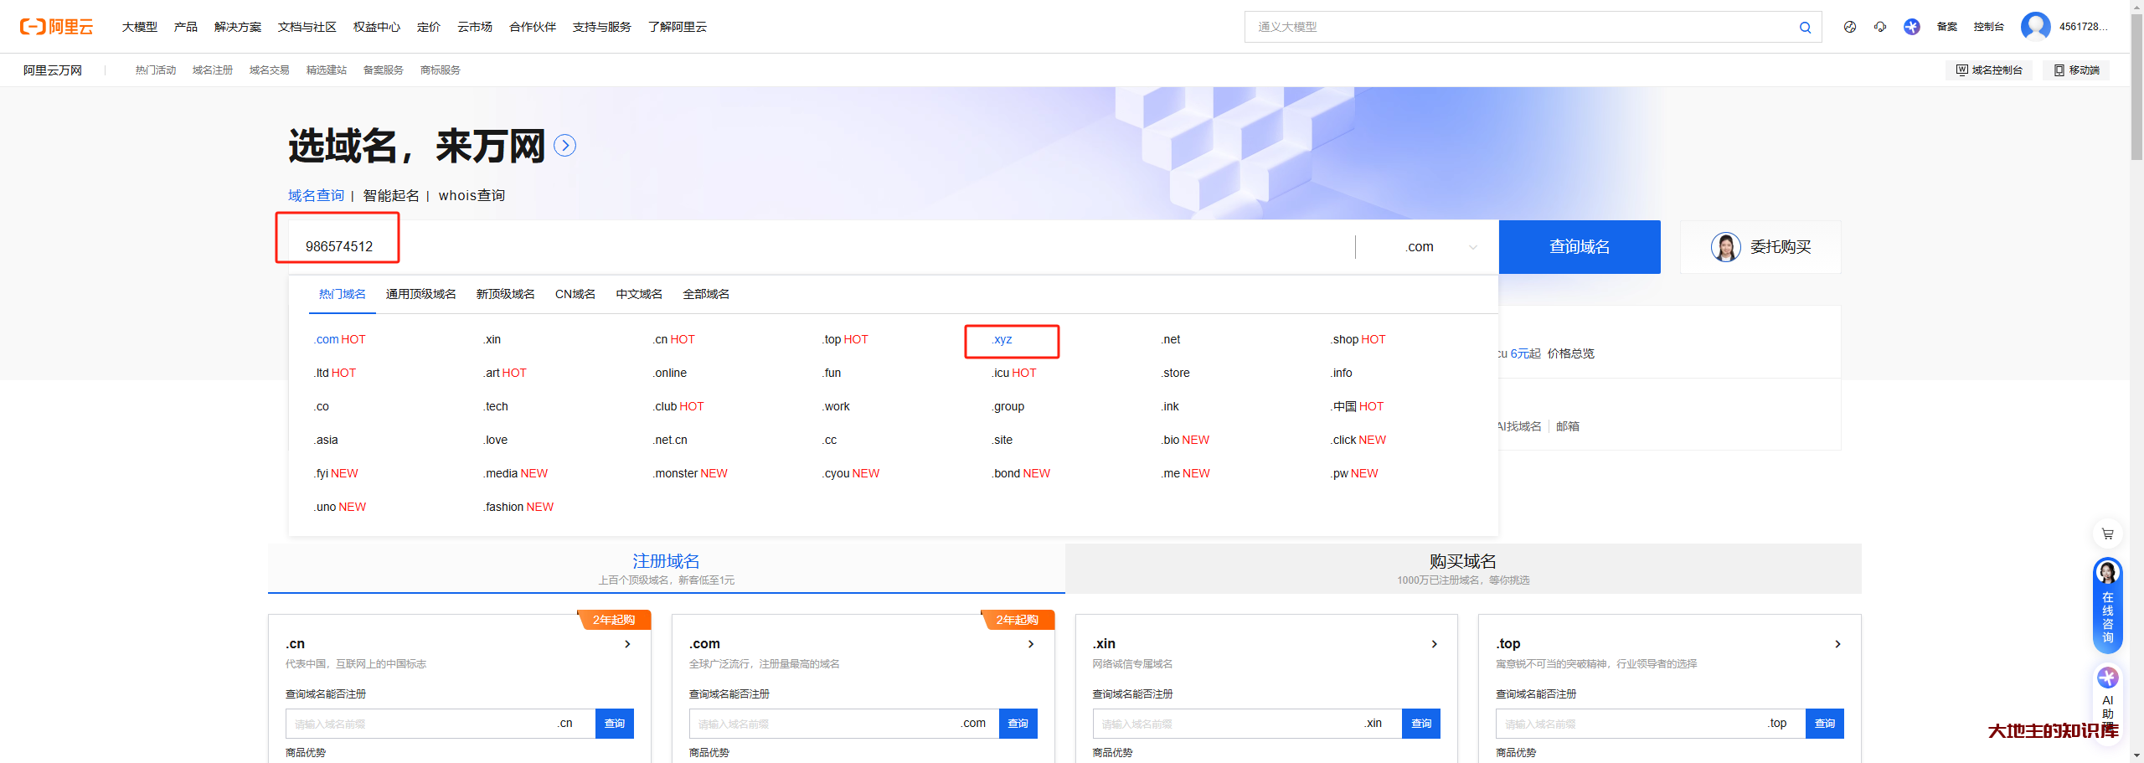Expand the .top card arrow
This screenshot has width=2144, height=763.
click(1838, 644)
